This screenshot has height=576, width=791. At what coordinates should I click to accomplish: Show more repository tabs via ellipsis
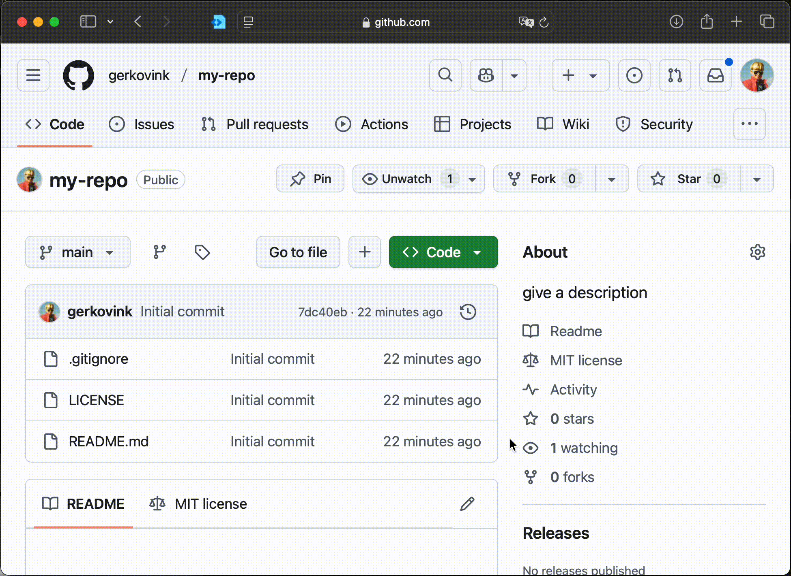pos(750,124)
